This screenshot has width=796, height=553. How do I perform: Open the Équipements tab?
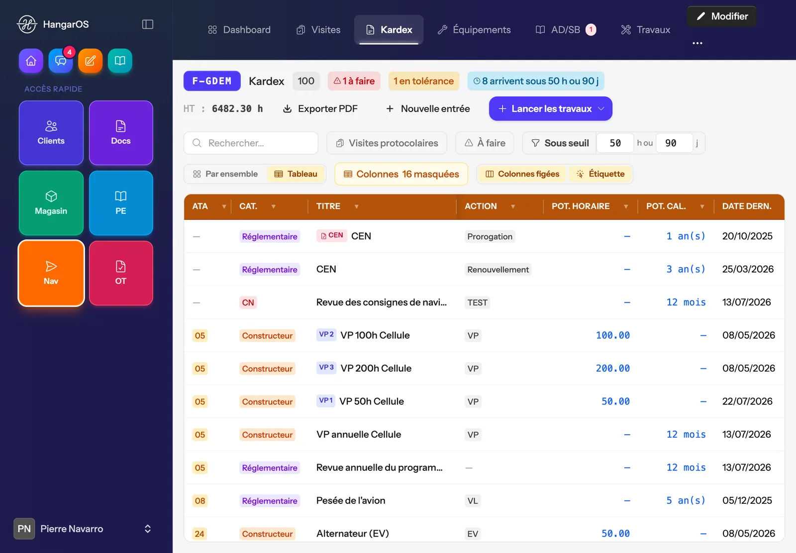tap(474, 30)
